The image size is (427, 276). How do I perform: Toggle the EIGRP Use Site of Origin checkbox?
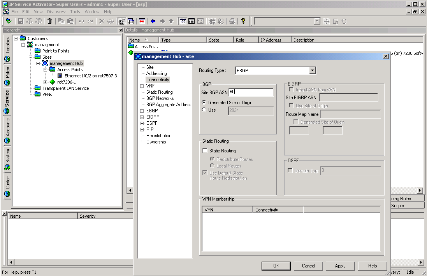coord(292,105)
